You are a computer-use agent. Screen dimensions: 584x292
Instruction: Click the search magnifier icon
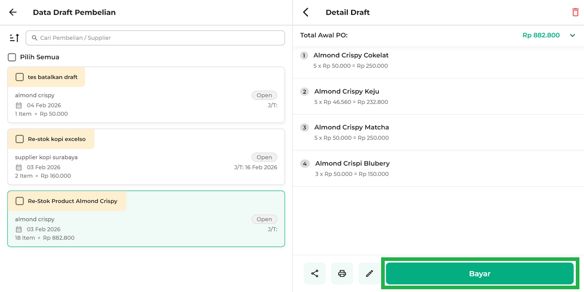point(34,38)
